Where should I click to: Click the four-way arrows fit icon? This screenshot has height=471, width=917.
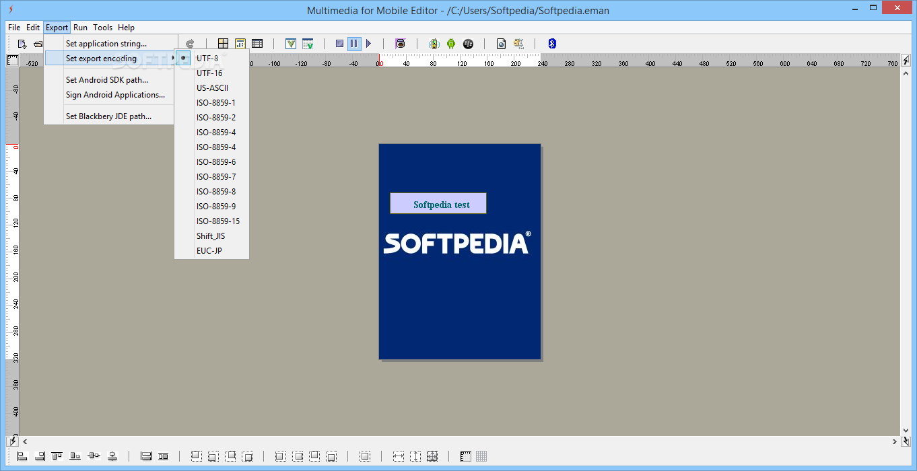click(x=432, y=456)
